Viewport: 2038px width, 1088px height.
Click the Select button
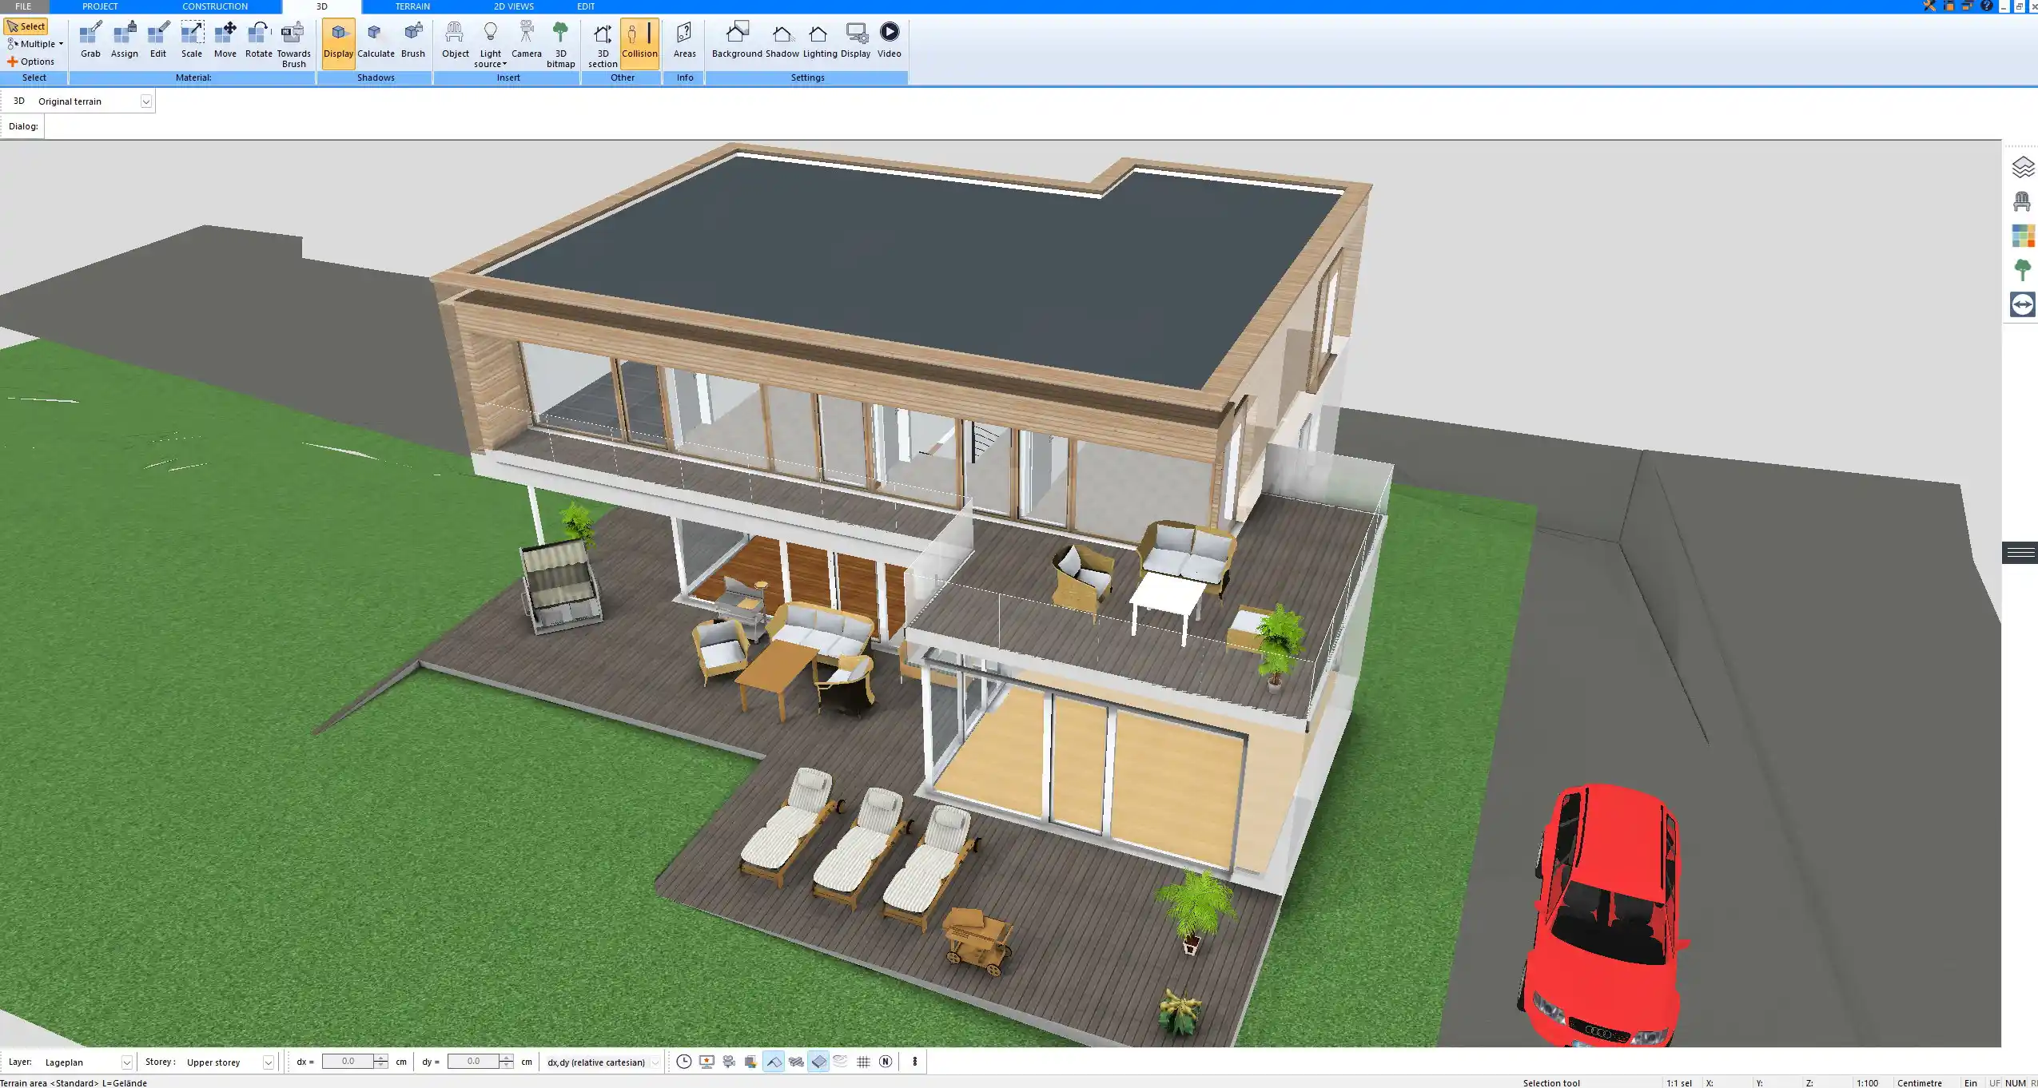[26, 26]
